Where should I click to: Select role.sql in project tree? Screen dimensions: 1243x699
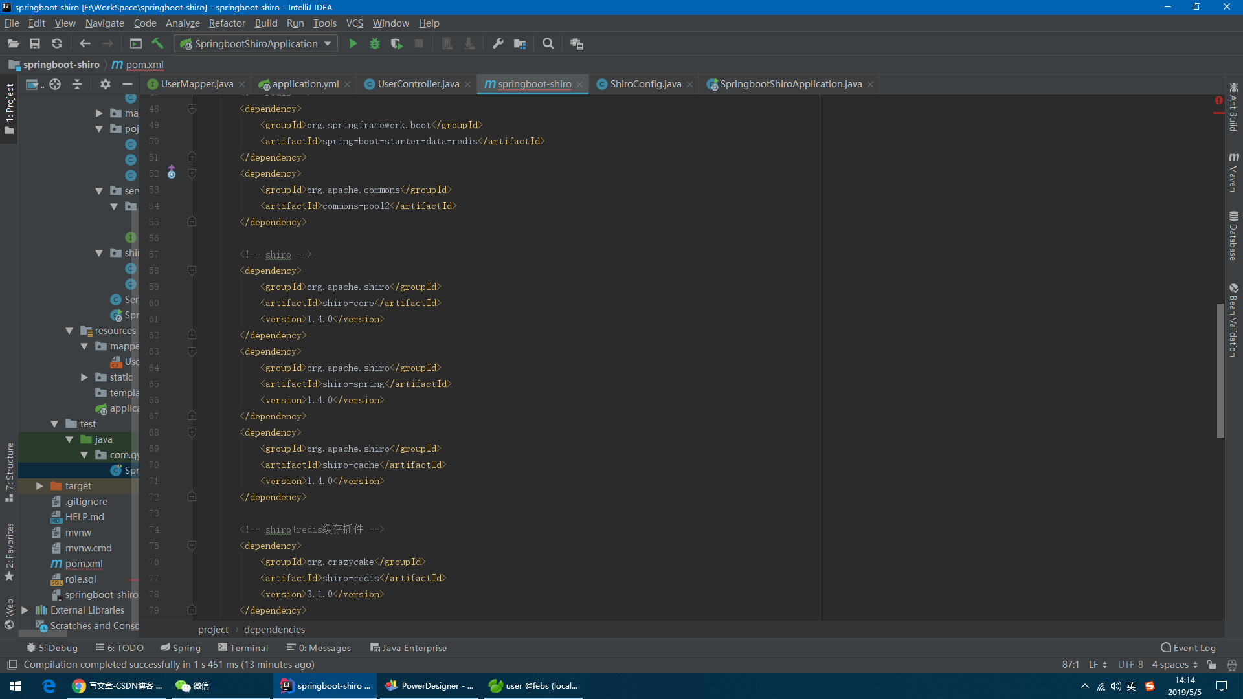[x=80, y=579]
